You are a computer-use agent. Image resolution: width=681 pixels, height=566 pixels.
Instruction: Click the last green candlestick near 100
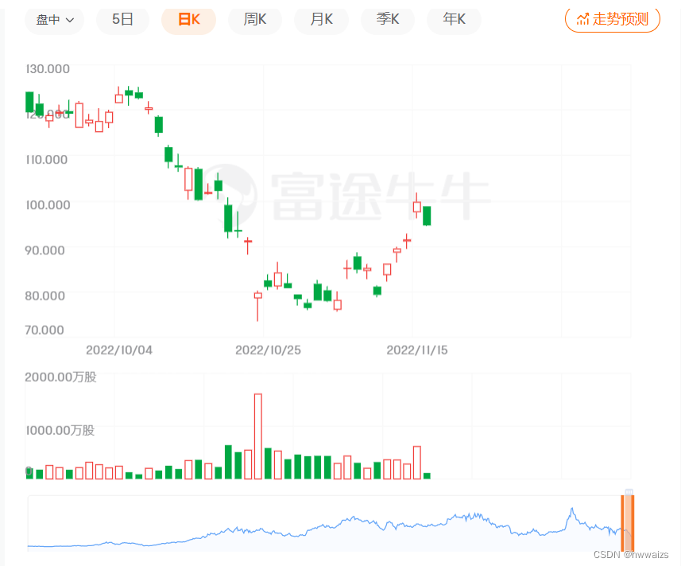tap(427, 216)
